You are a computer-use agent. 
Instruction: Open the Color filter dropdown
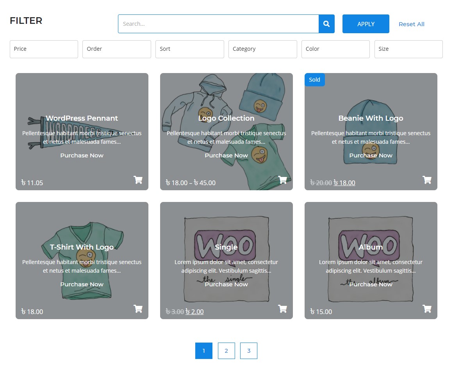pyautogui.click(x=336, y=49)
